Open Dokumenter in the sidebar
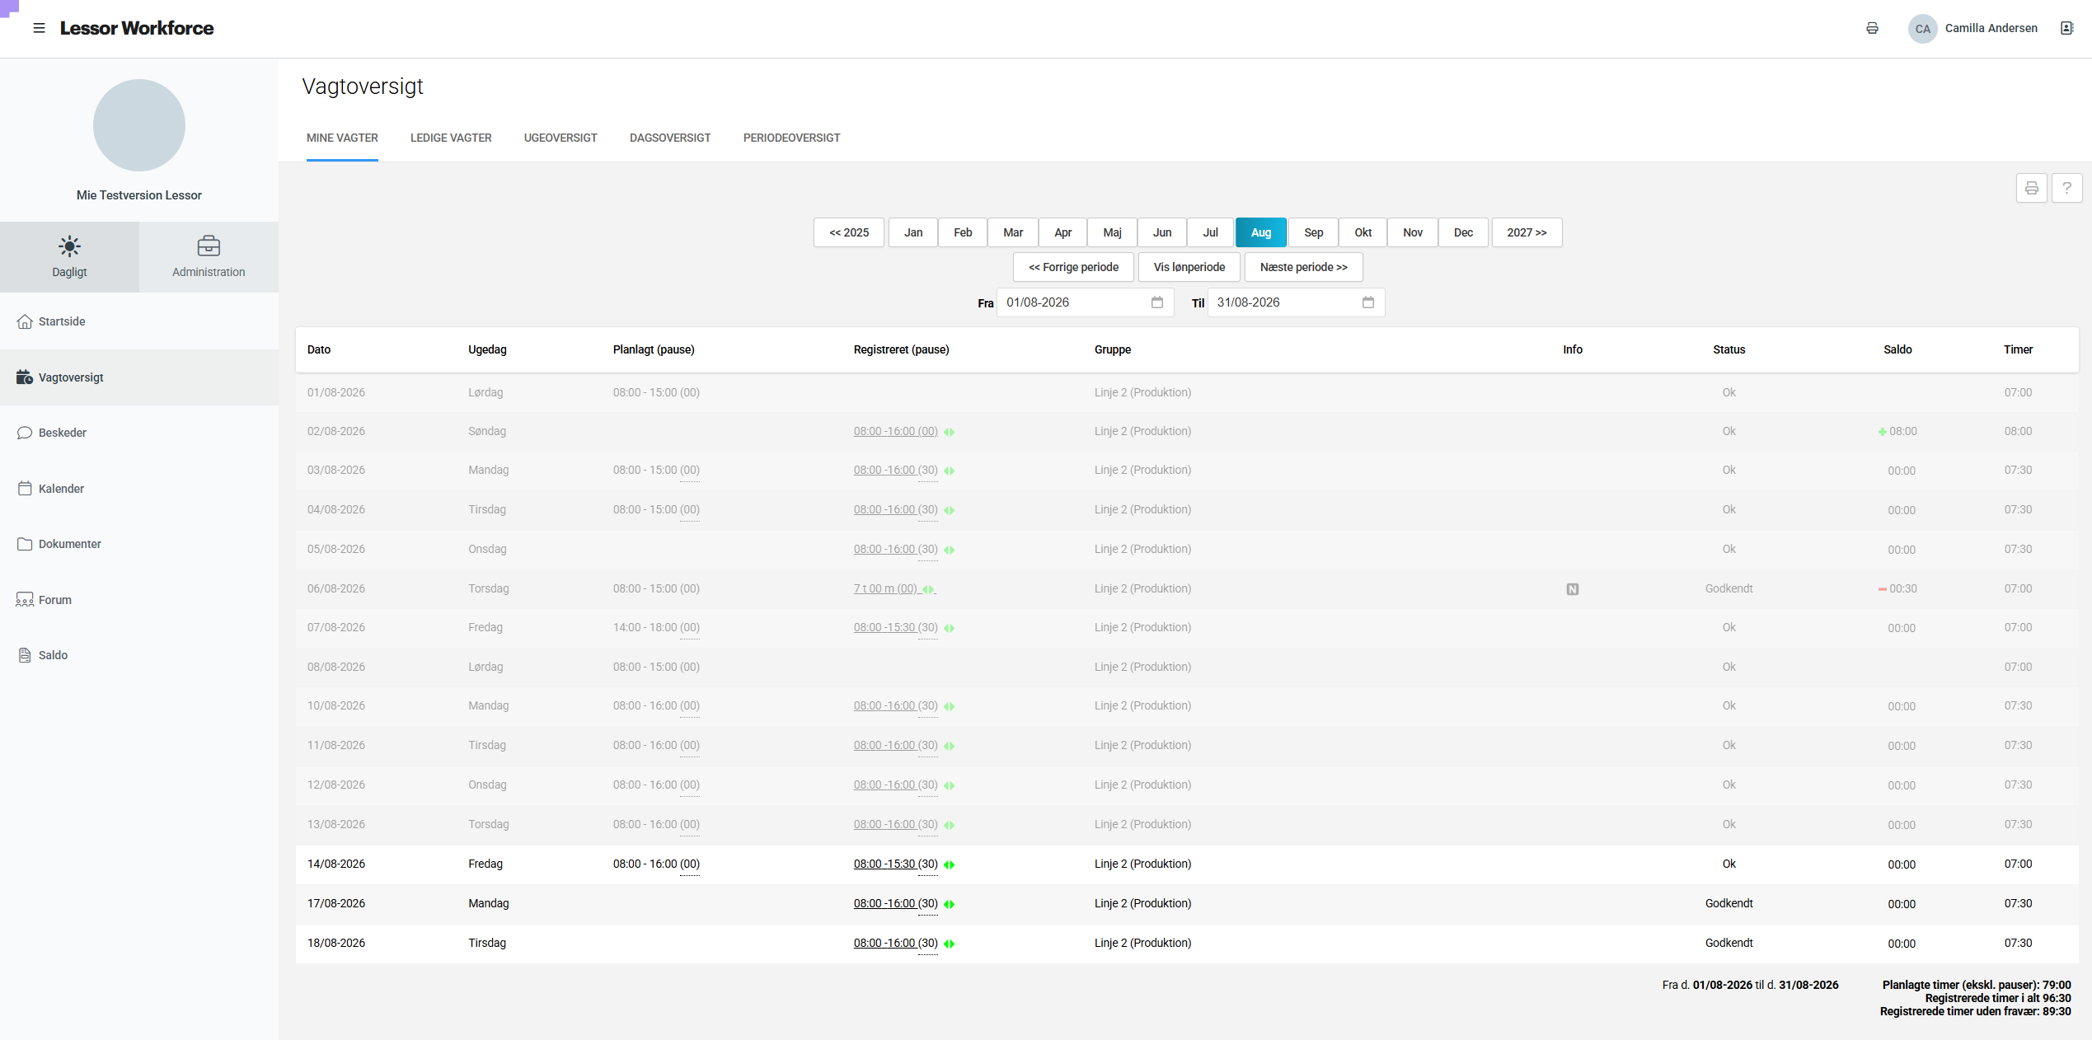The image size is (2092, 1040). (x=139, y=544)
